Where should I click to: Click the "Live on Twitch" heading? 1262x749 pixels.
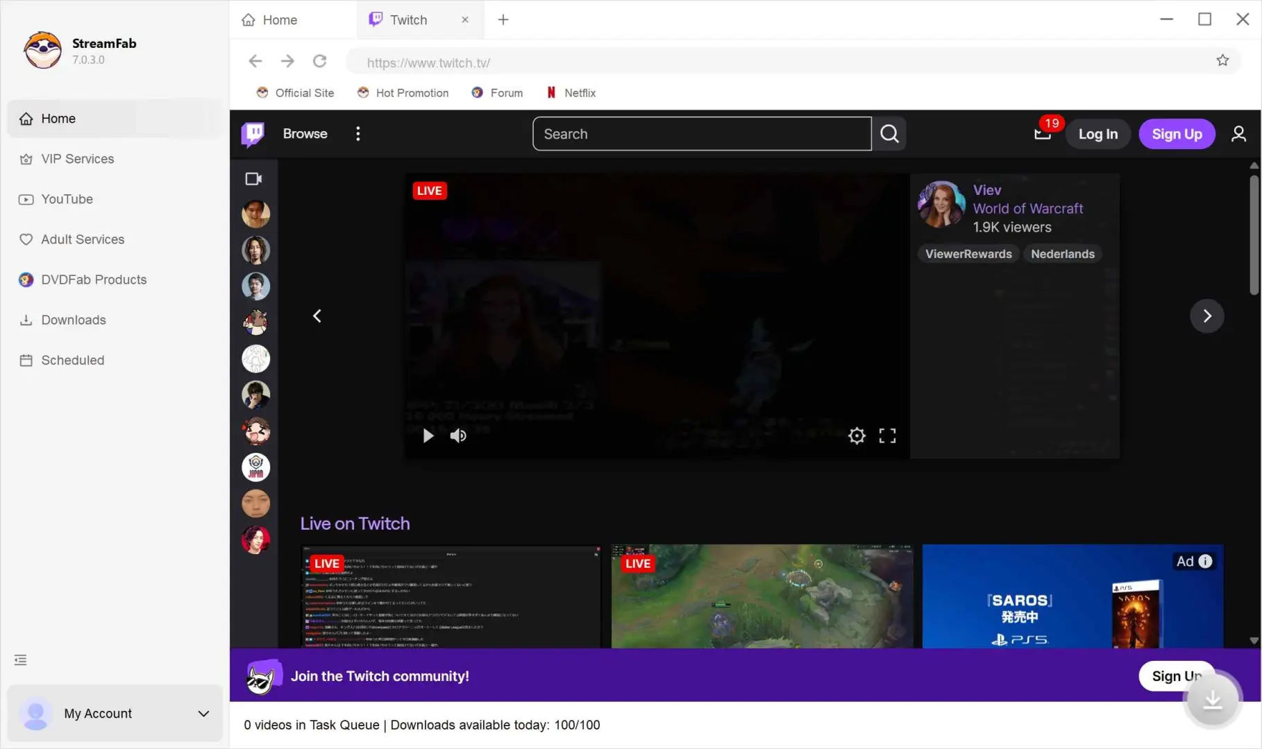tap(355, 524)
